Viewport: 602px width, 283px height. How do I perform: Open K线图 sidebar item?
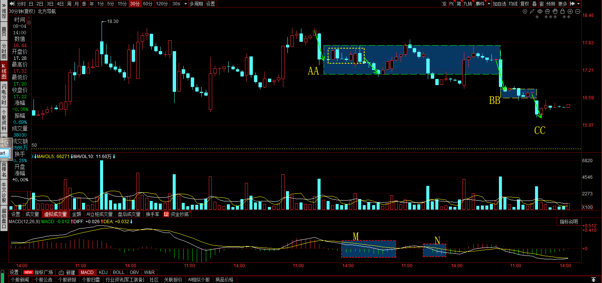pyautogui.click(x=4, y=71)
